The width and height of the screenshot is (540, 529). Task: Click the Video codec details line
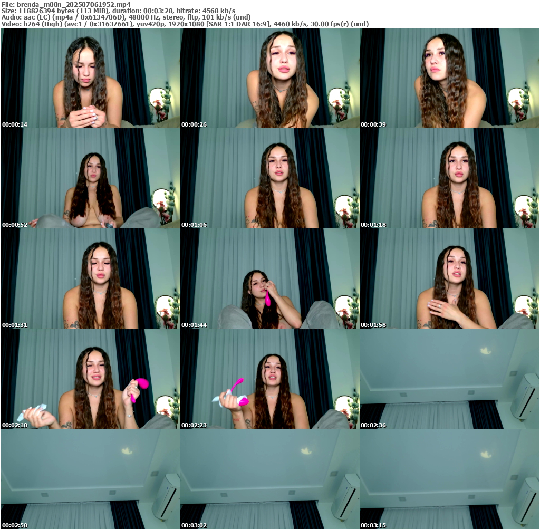coord(185,24)
